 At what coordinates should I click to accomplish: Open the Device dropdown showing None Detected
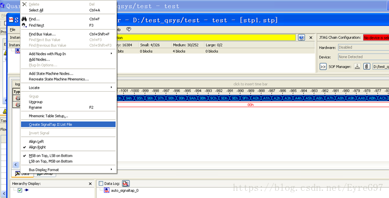point(363,56)
